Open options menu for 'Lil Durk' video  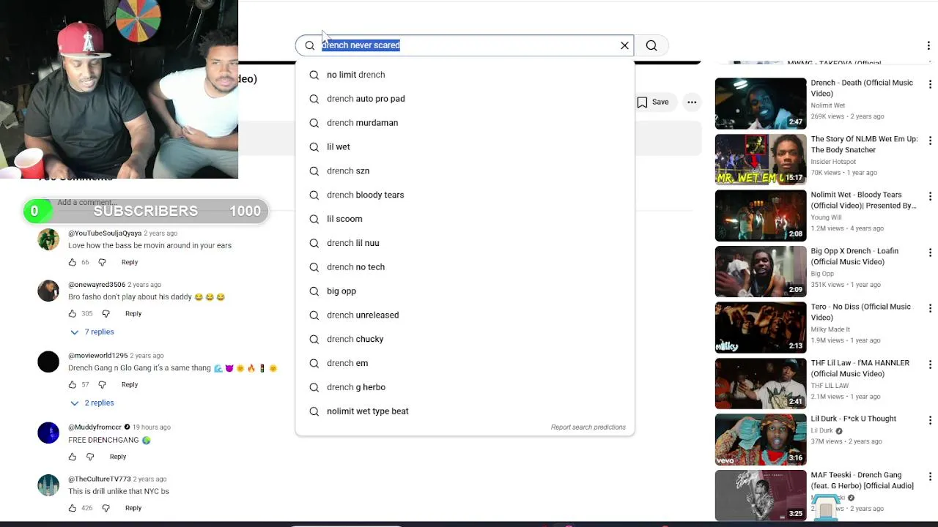coord(930,421)
